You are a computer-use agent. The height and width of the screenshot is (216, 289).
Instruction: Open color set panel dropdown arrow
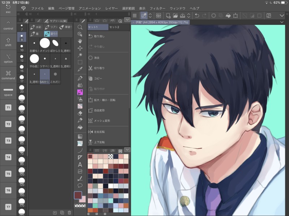tap(127, 150)
